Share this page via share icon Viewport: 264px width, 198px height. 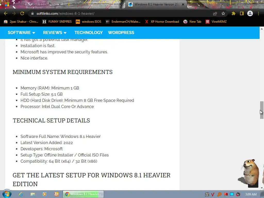pyautogui.click(x=215, y=13)
